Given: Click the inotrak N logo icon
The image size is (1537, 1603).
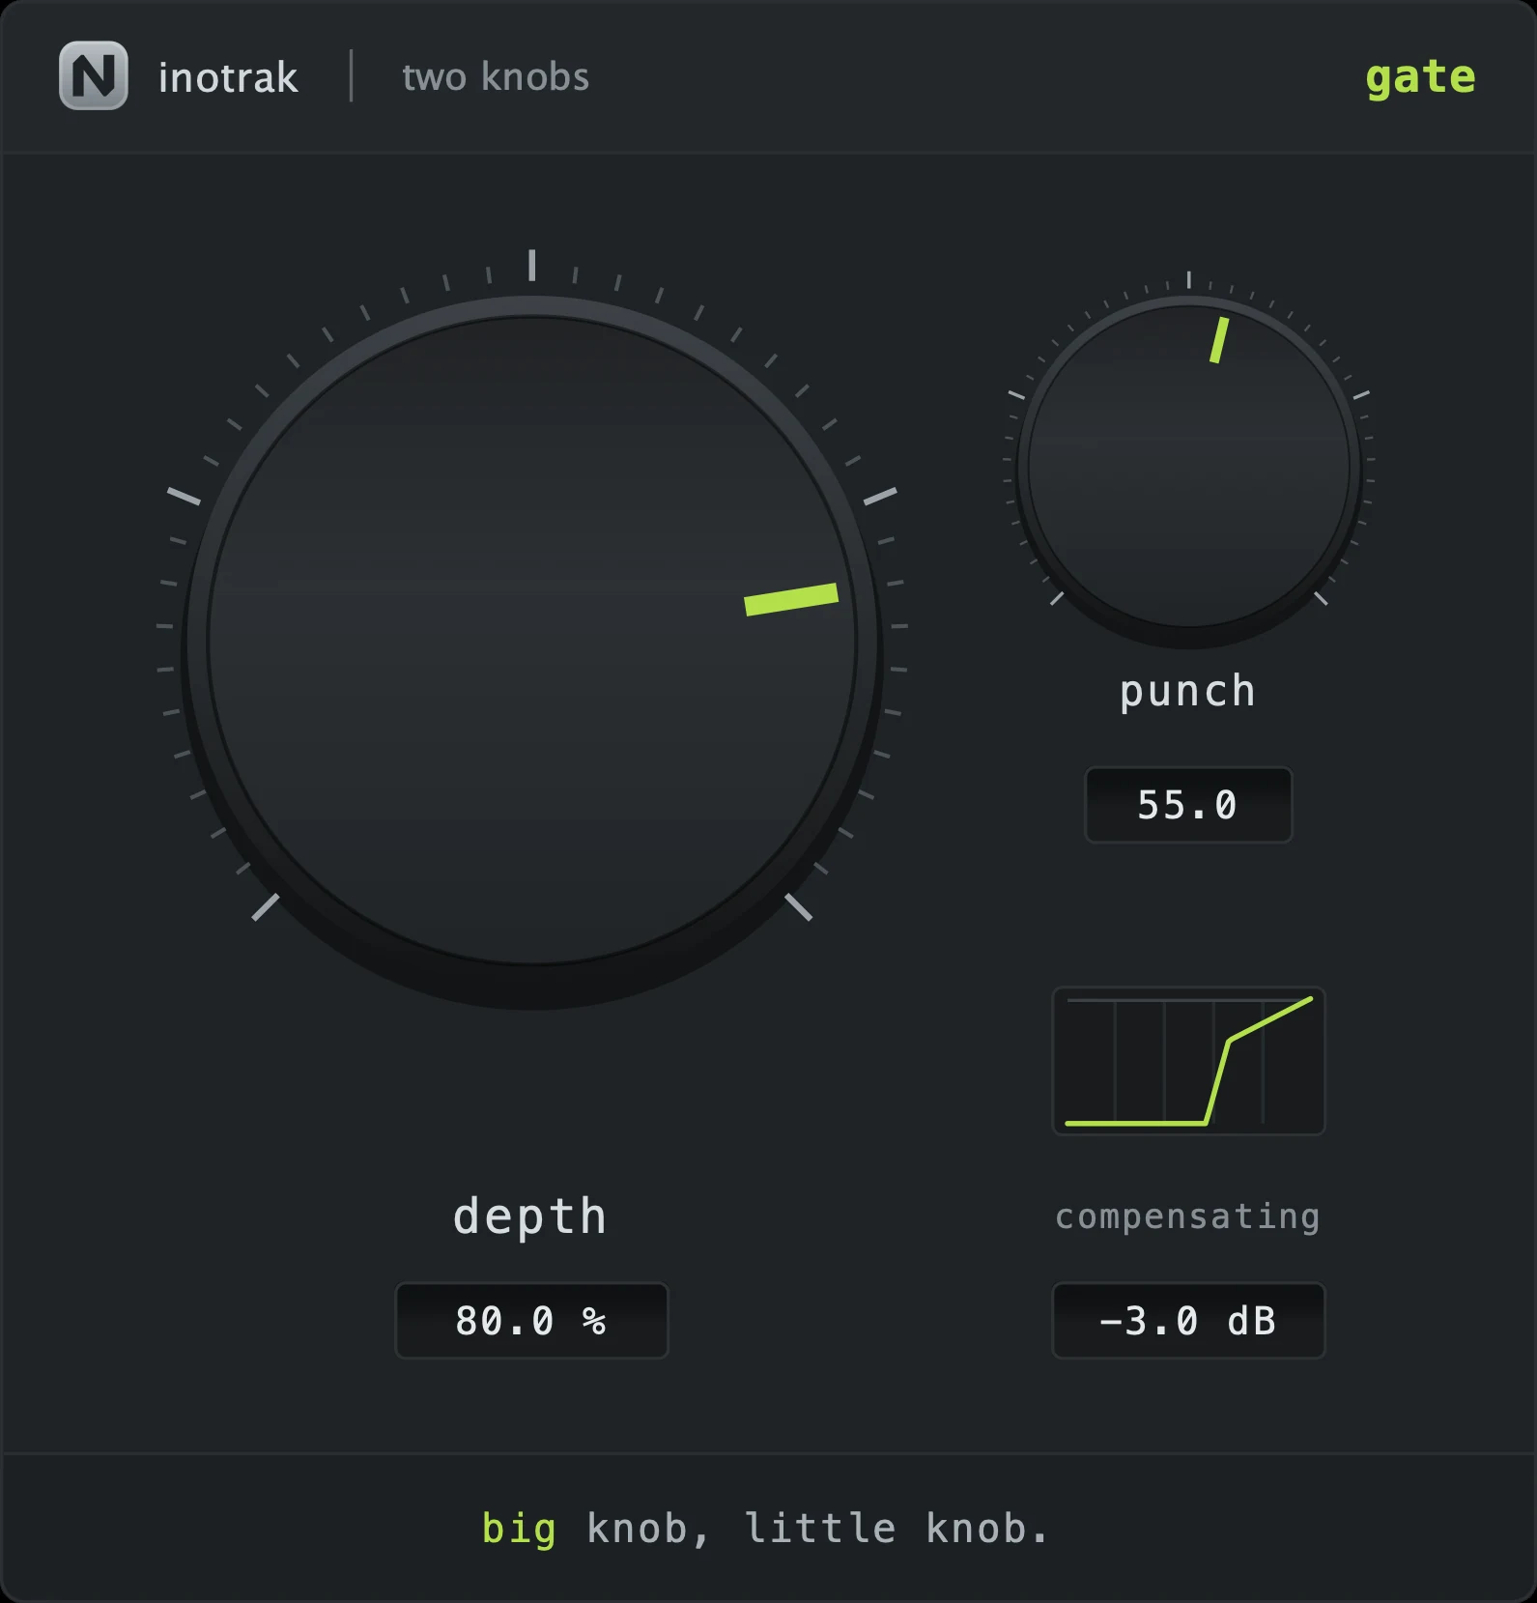Looking at the screenshot, I should click(x=94, y=75).
